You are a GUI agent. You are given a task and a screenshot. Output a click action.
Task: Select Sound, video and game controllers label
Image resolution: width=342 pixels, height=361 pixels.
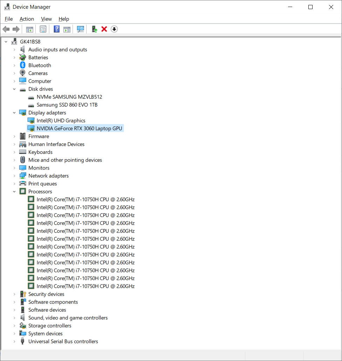point(68,318)
